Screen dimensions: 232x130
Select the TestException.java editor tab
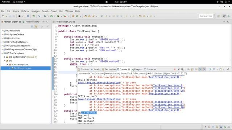64,22
